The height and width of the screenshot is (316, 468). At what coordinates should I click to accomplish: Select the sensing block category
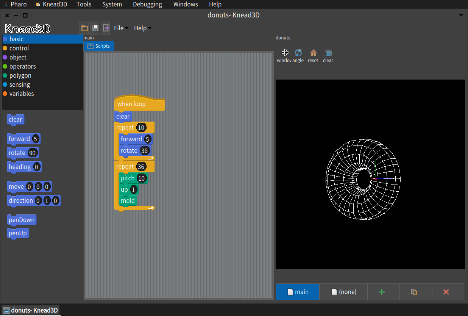[x=43, y=84]
